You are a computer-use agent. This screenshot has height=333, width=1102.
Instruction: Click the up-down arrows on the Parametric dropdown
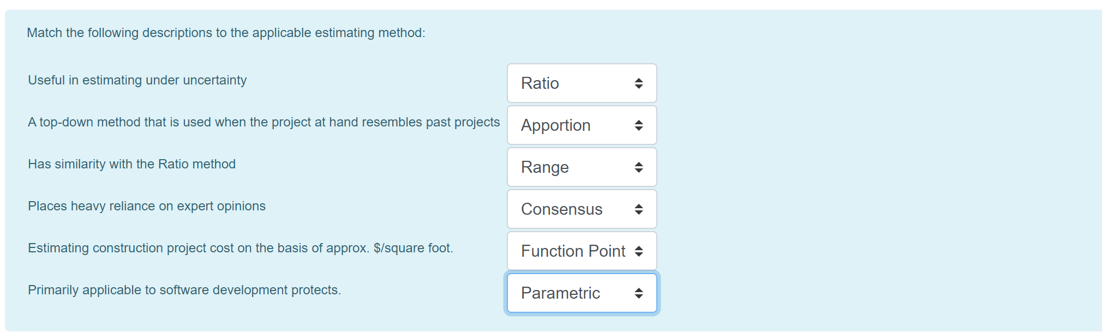(639, 293)
